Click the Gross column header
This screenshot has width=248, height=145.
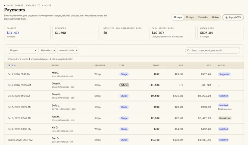click(x=156, y=66)
